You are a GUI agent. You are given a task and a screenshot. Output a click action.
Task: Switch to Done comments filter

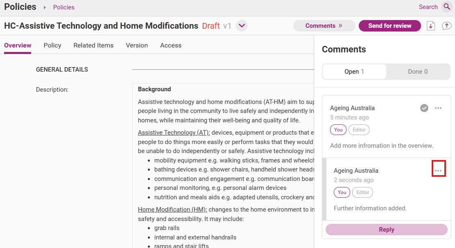tap(418, 72)
